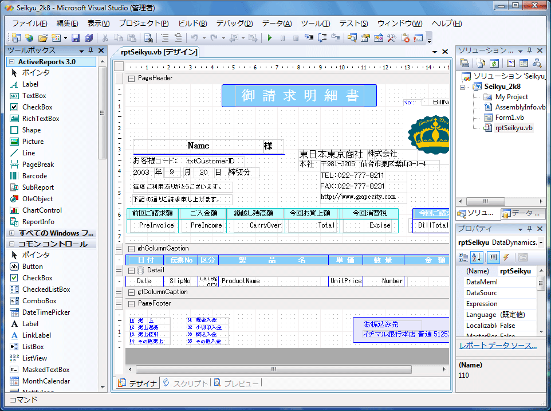The image size is (551, 411).
Task: Click the green Start Debugging arrow
Action: click(x=269, y=38)
